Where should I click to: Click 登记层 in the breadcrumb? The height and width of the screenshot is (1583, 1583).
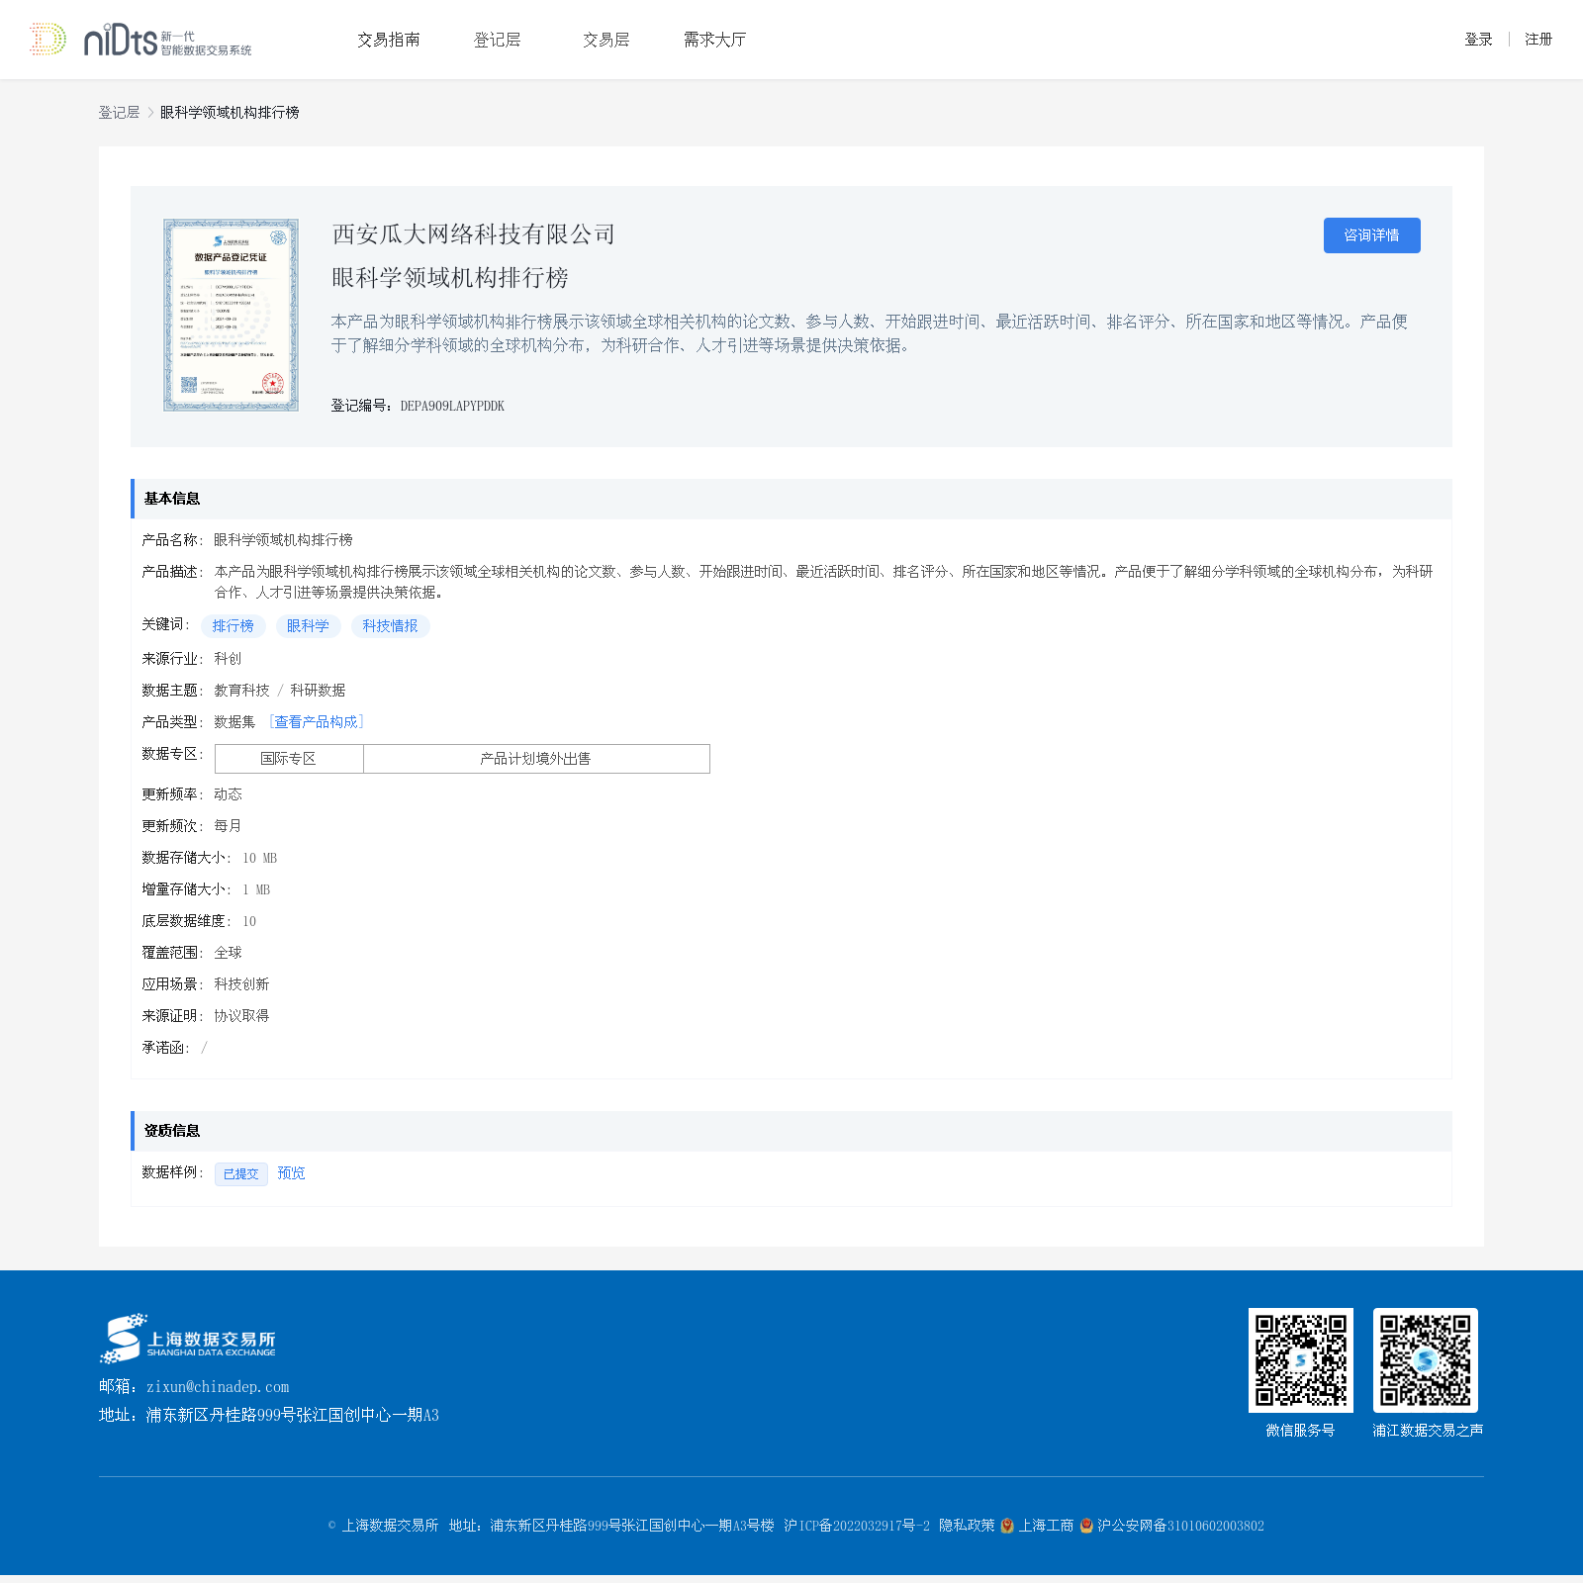point(119,113)
